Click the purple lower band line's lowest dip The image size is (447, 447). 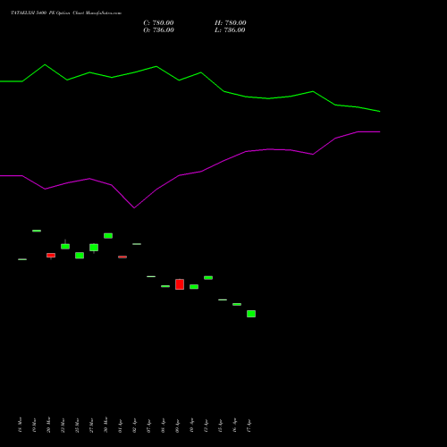click(x=134, y=207)
